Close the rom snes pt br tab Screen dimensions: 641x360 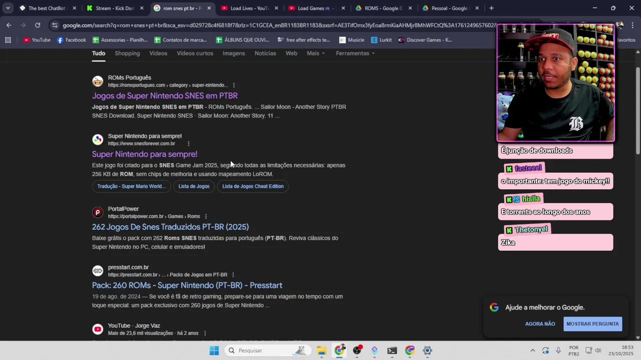point(209,8)
